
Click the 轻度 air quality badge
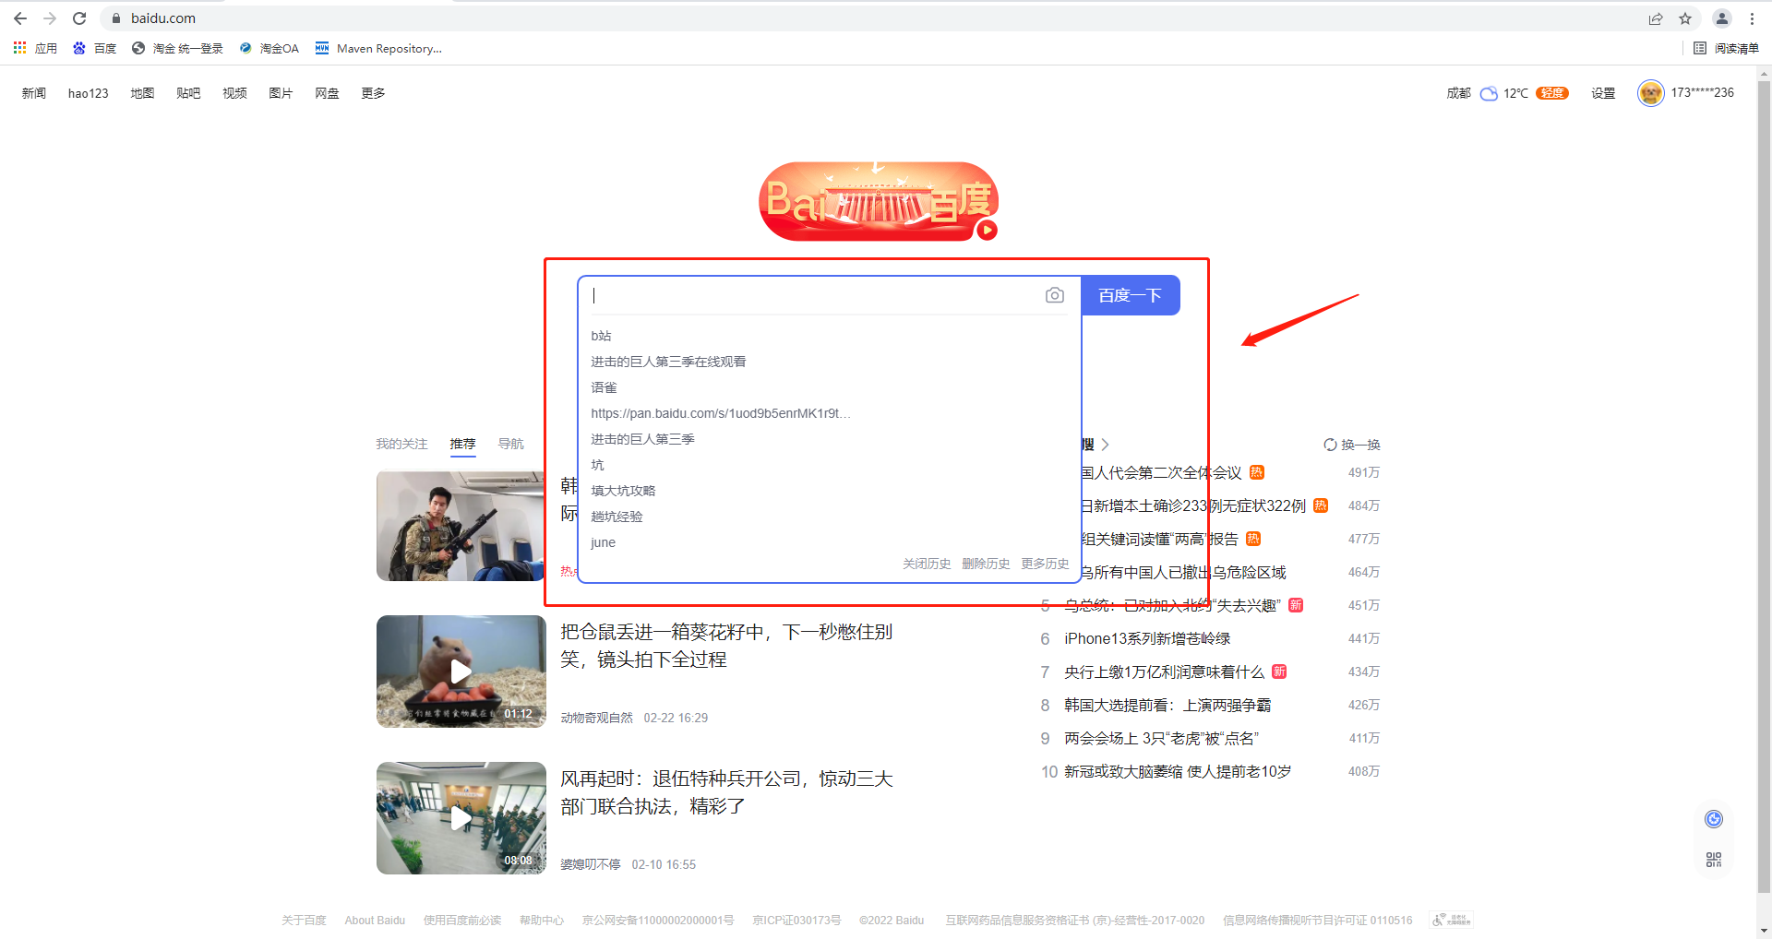click(1552, 93)
